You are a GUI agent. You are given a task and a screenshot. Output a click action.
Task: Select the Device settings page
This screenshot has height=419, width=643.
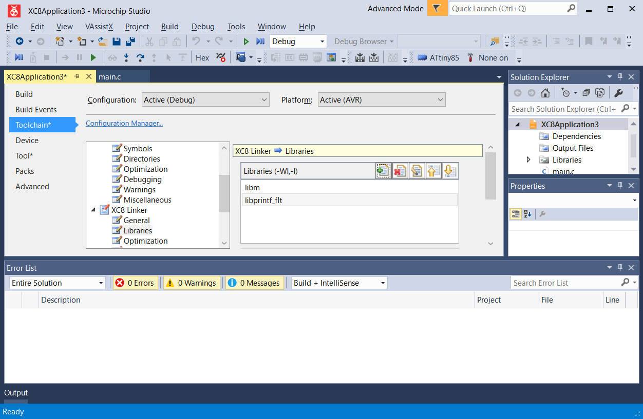coord(27,140)
